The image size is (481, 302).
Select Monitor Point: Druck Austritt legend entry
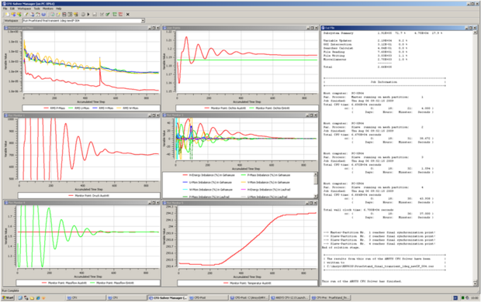(89, 195)
